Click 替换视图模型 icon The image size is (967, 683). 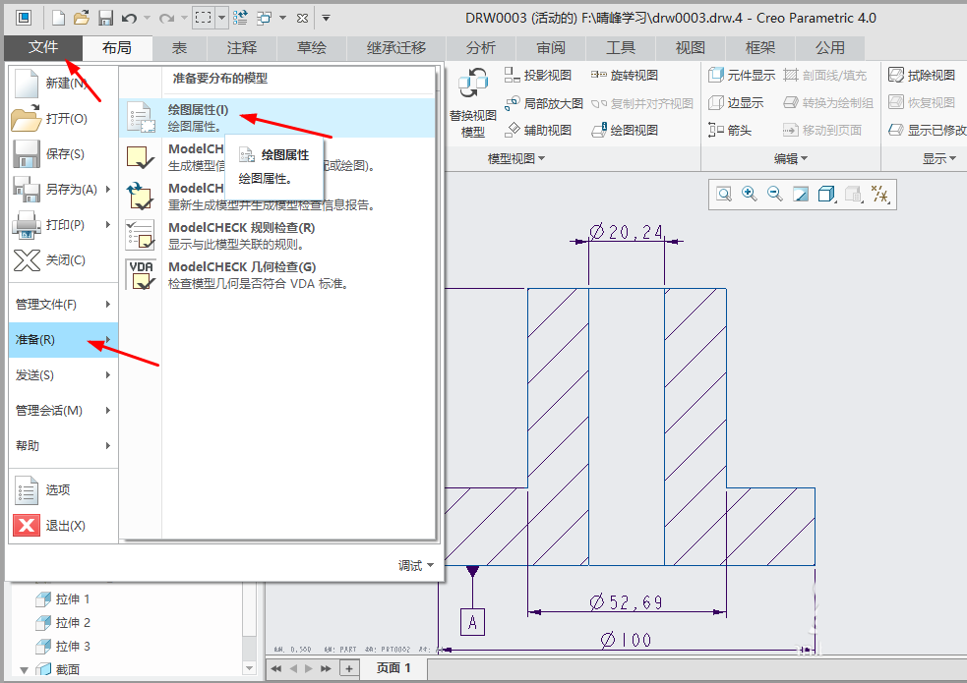click(473, 103)
